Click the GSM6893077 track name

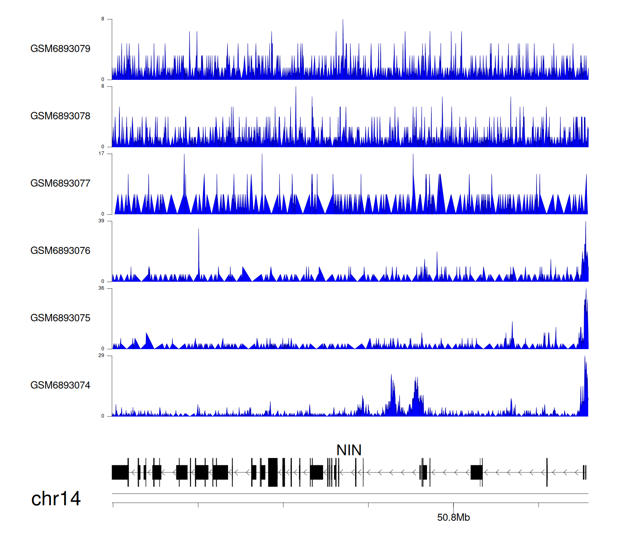tap(60, 184)
